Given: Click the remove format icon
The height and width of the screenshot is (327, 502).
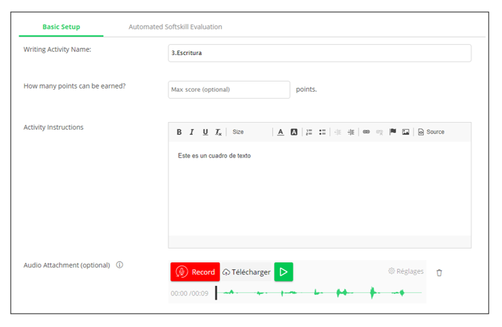Looking at the screenshot, I should [x=218, y=132].
